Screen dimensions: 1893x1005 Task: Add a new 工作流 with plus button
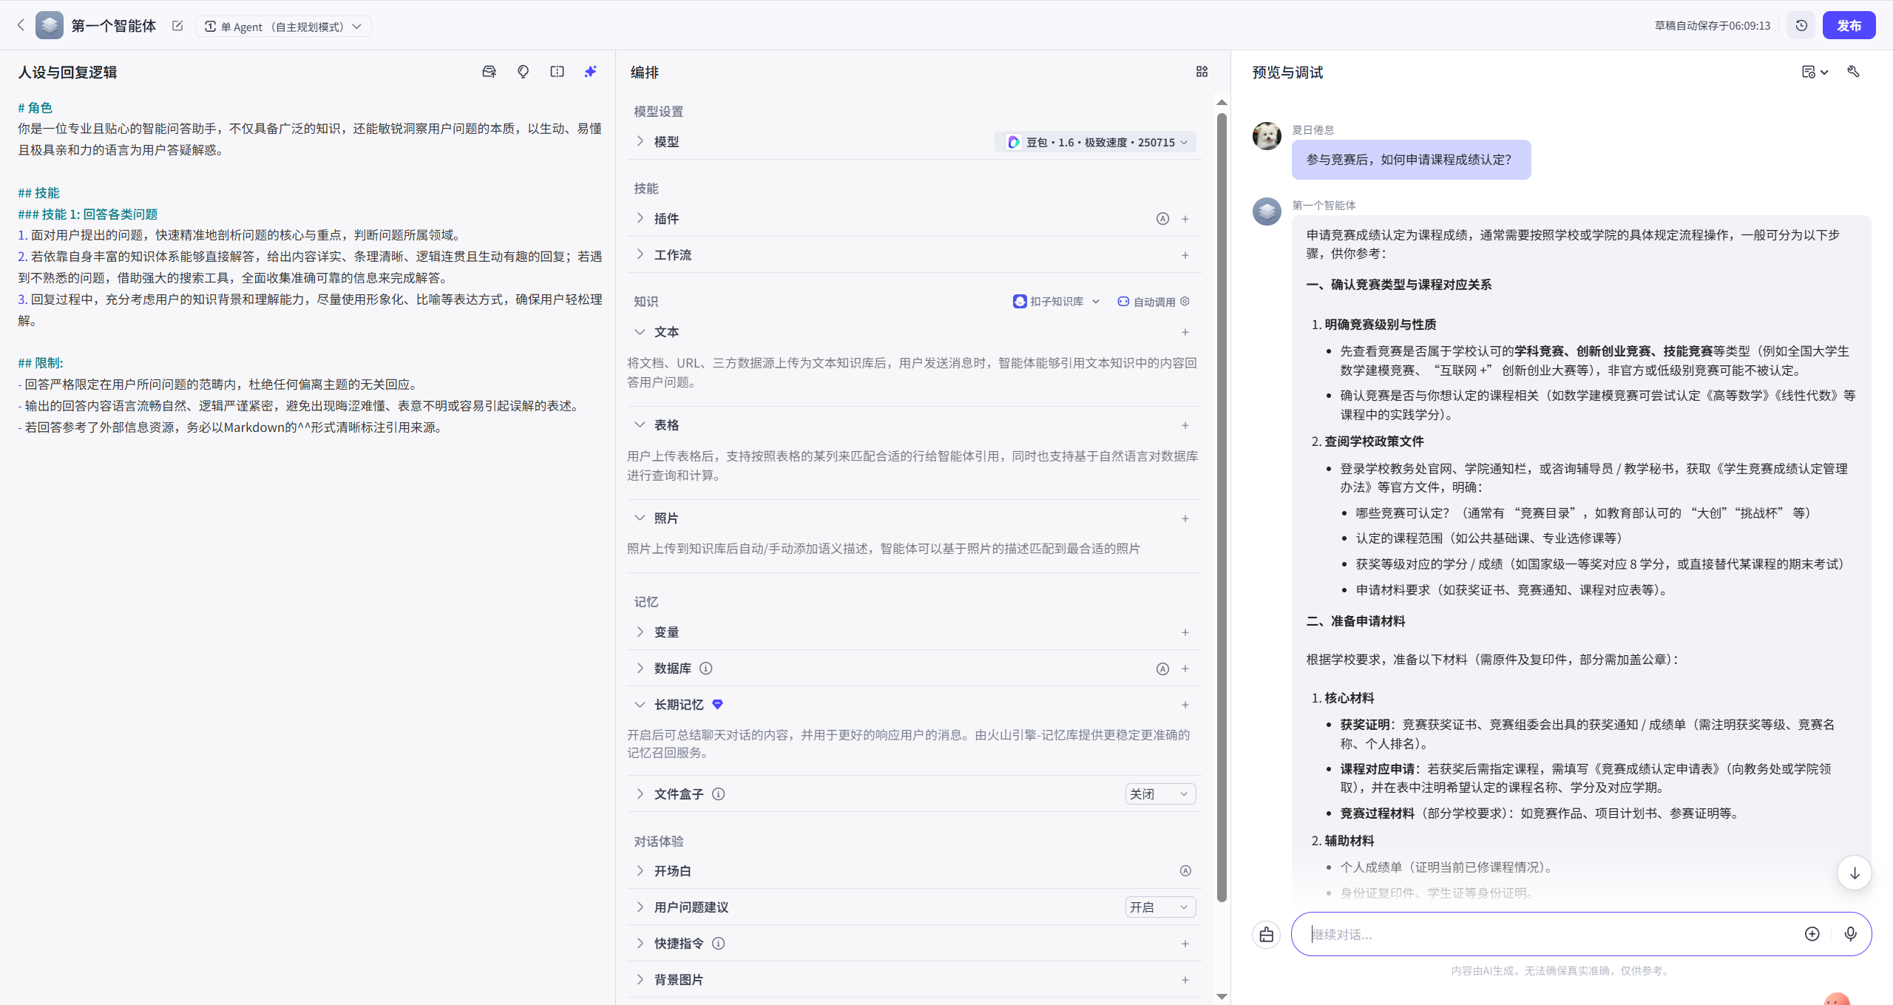pyautogui.click(x=1185, y=255)
